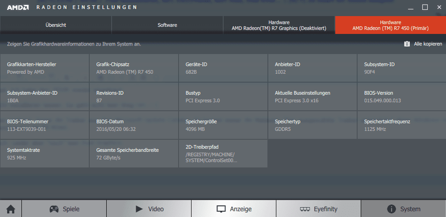Switch to the Software tab
The height and width of the screenshot is (217, 446).
pyautogui.click(x=167, y=25)
